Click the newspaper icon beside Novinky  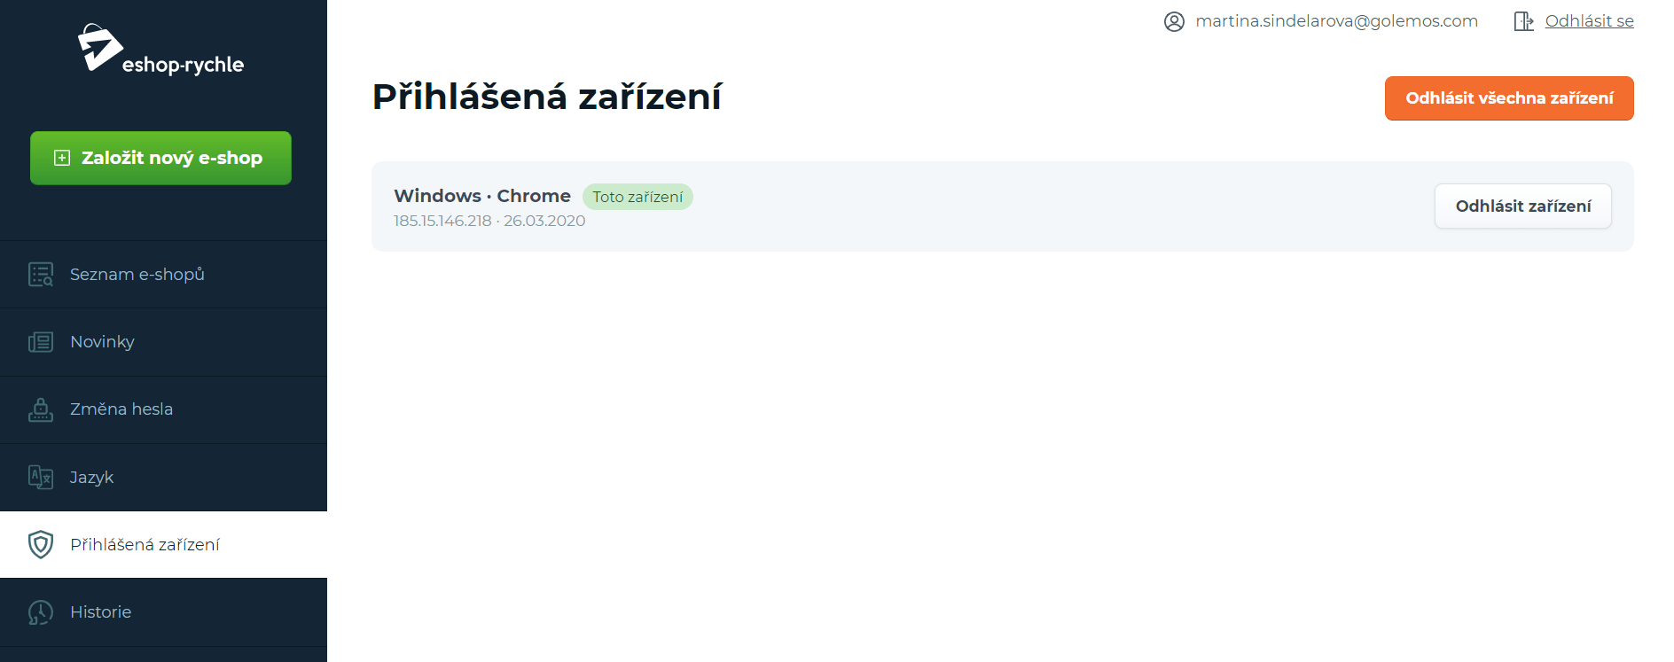coord(41,342)
